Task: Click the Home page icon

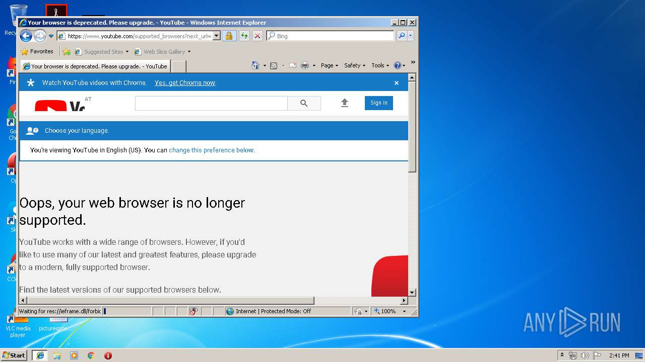Action: tap(255, 65)
